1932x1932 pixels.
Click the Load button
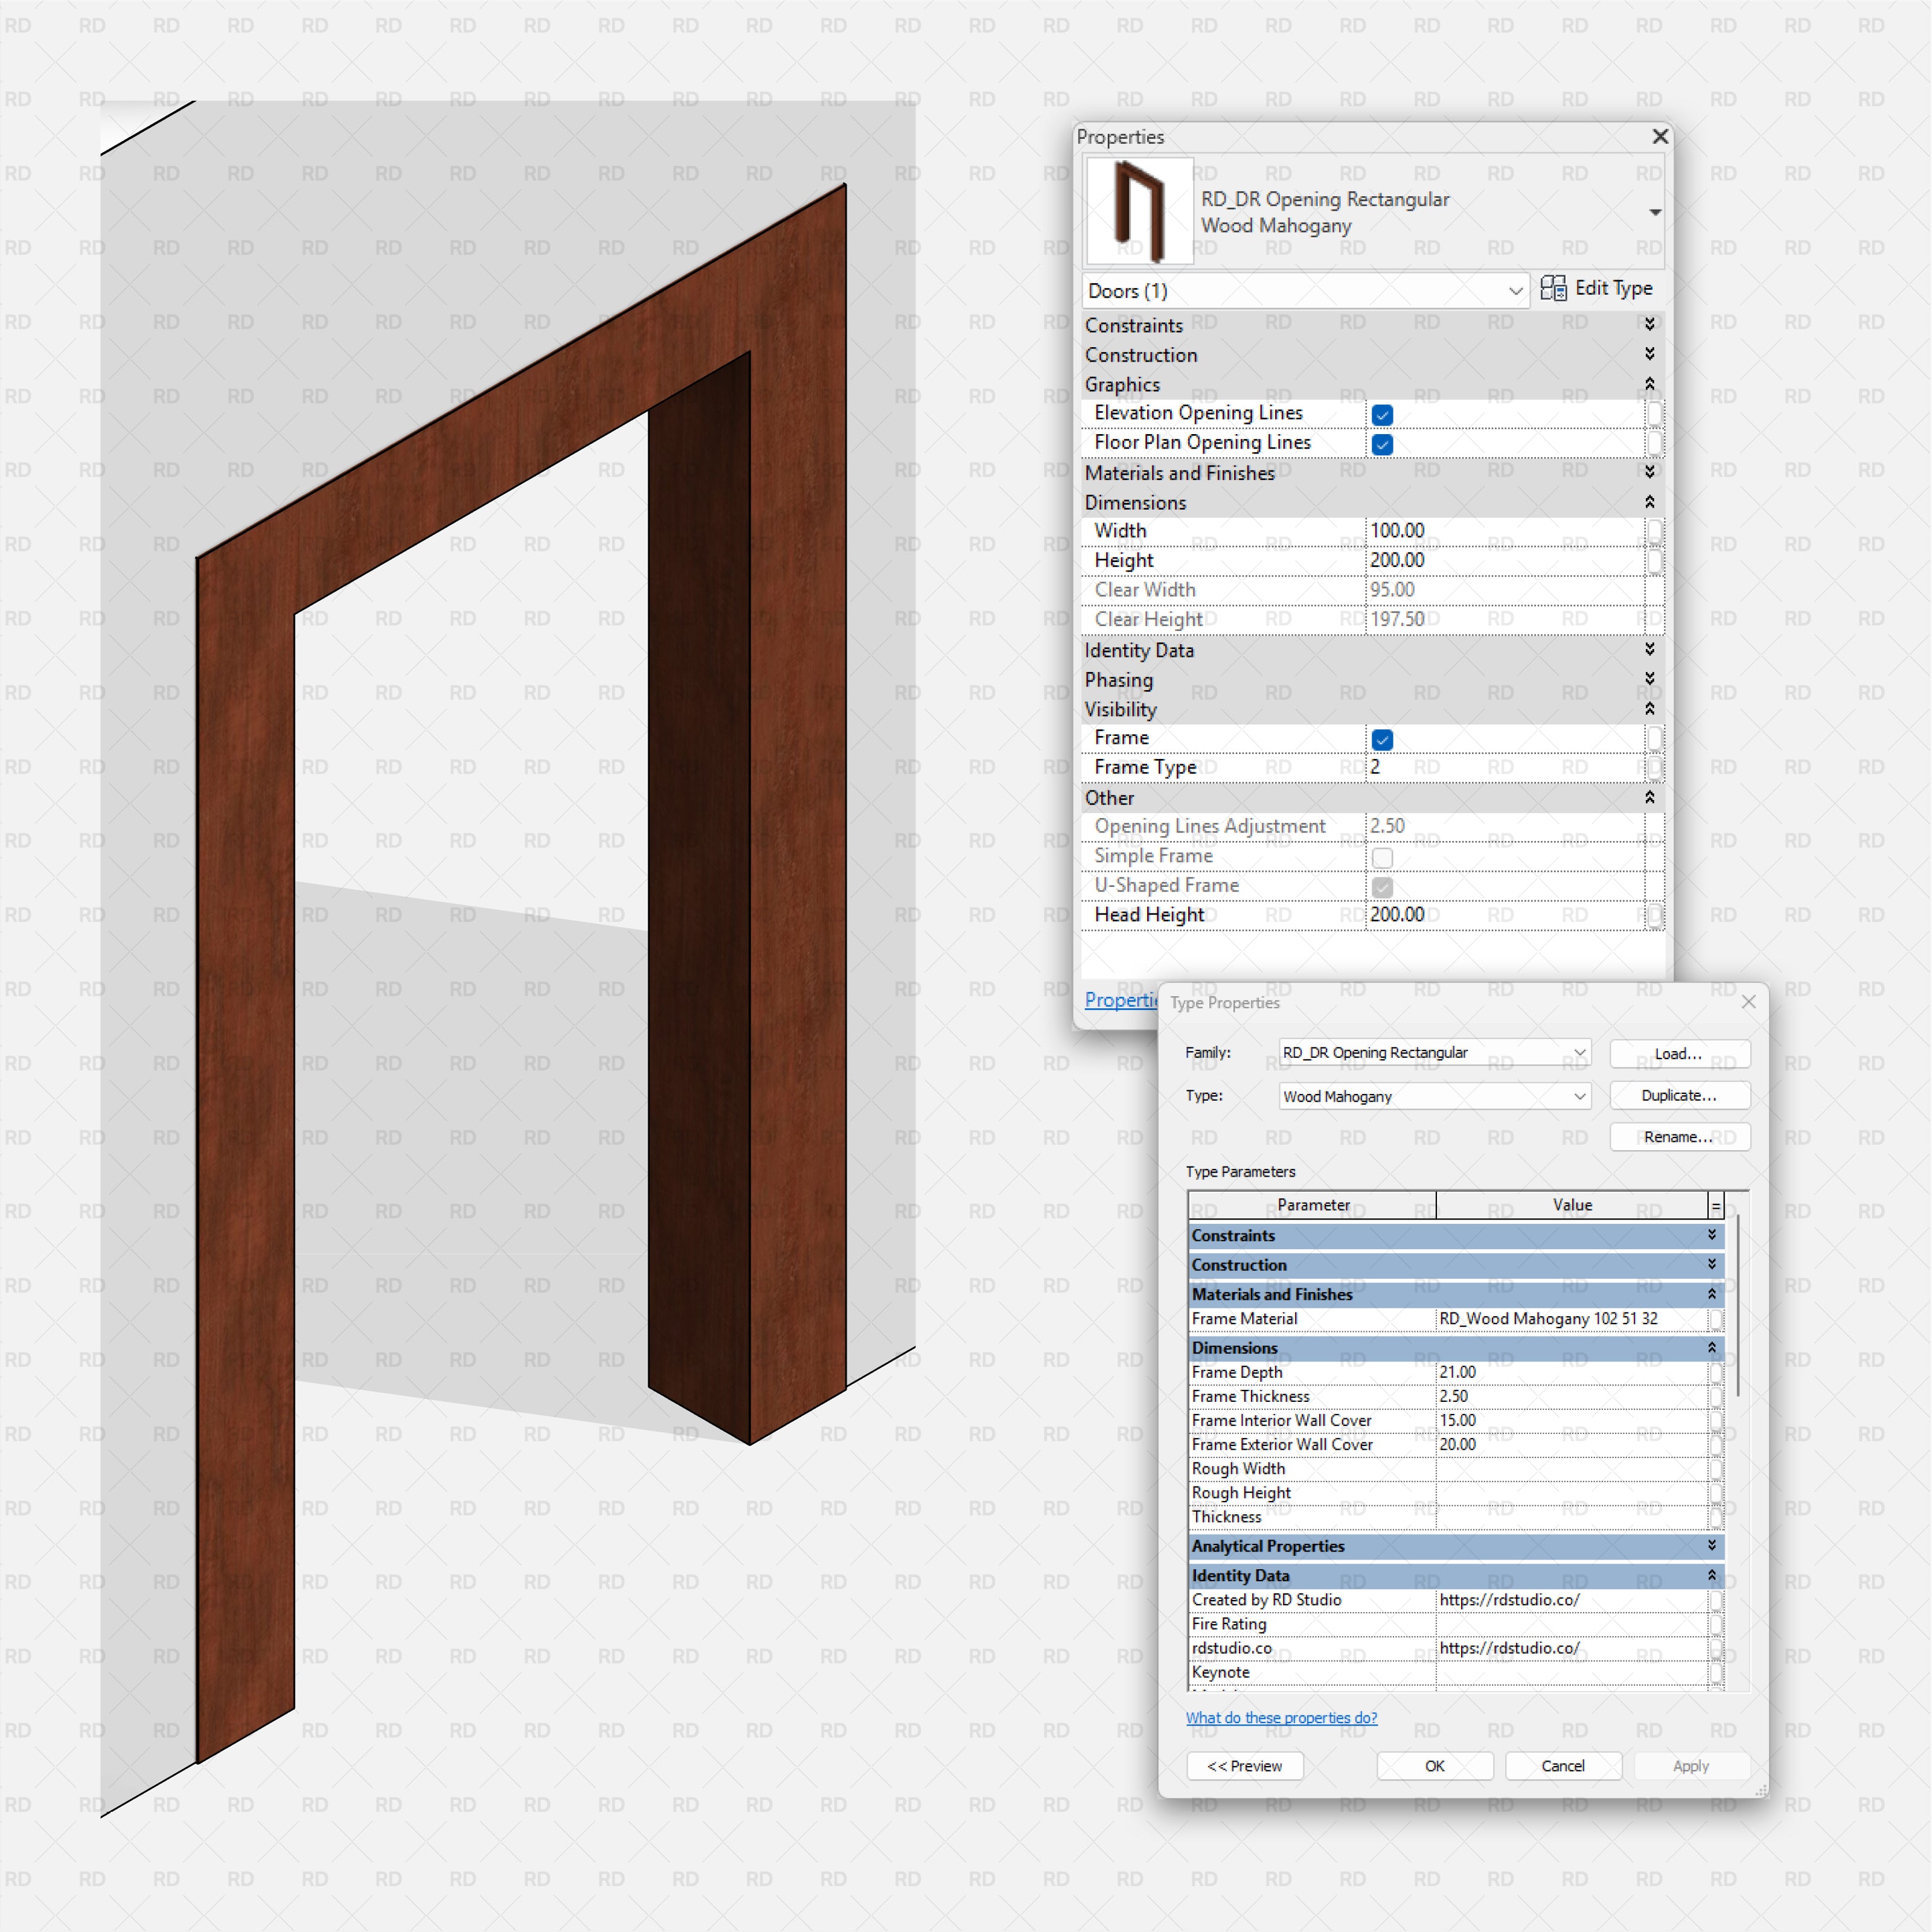[1679, 1054]
